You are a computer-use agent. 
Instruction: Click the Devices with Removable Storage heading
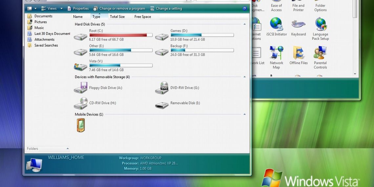(102, 77)
